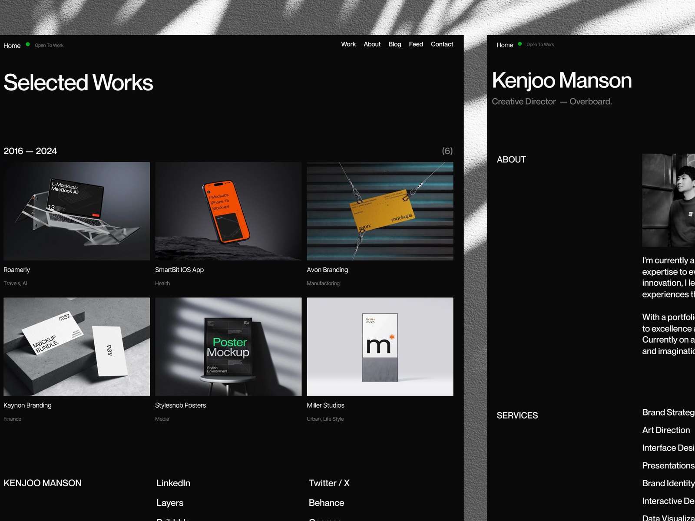Click the ABOUT section label

(511, 159)
